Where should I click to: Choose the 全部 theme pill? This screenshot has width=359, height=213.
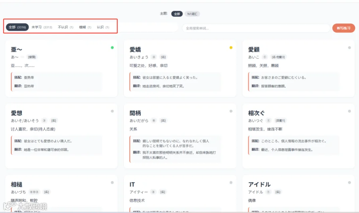[177, 14]
